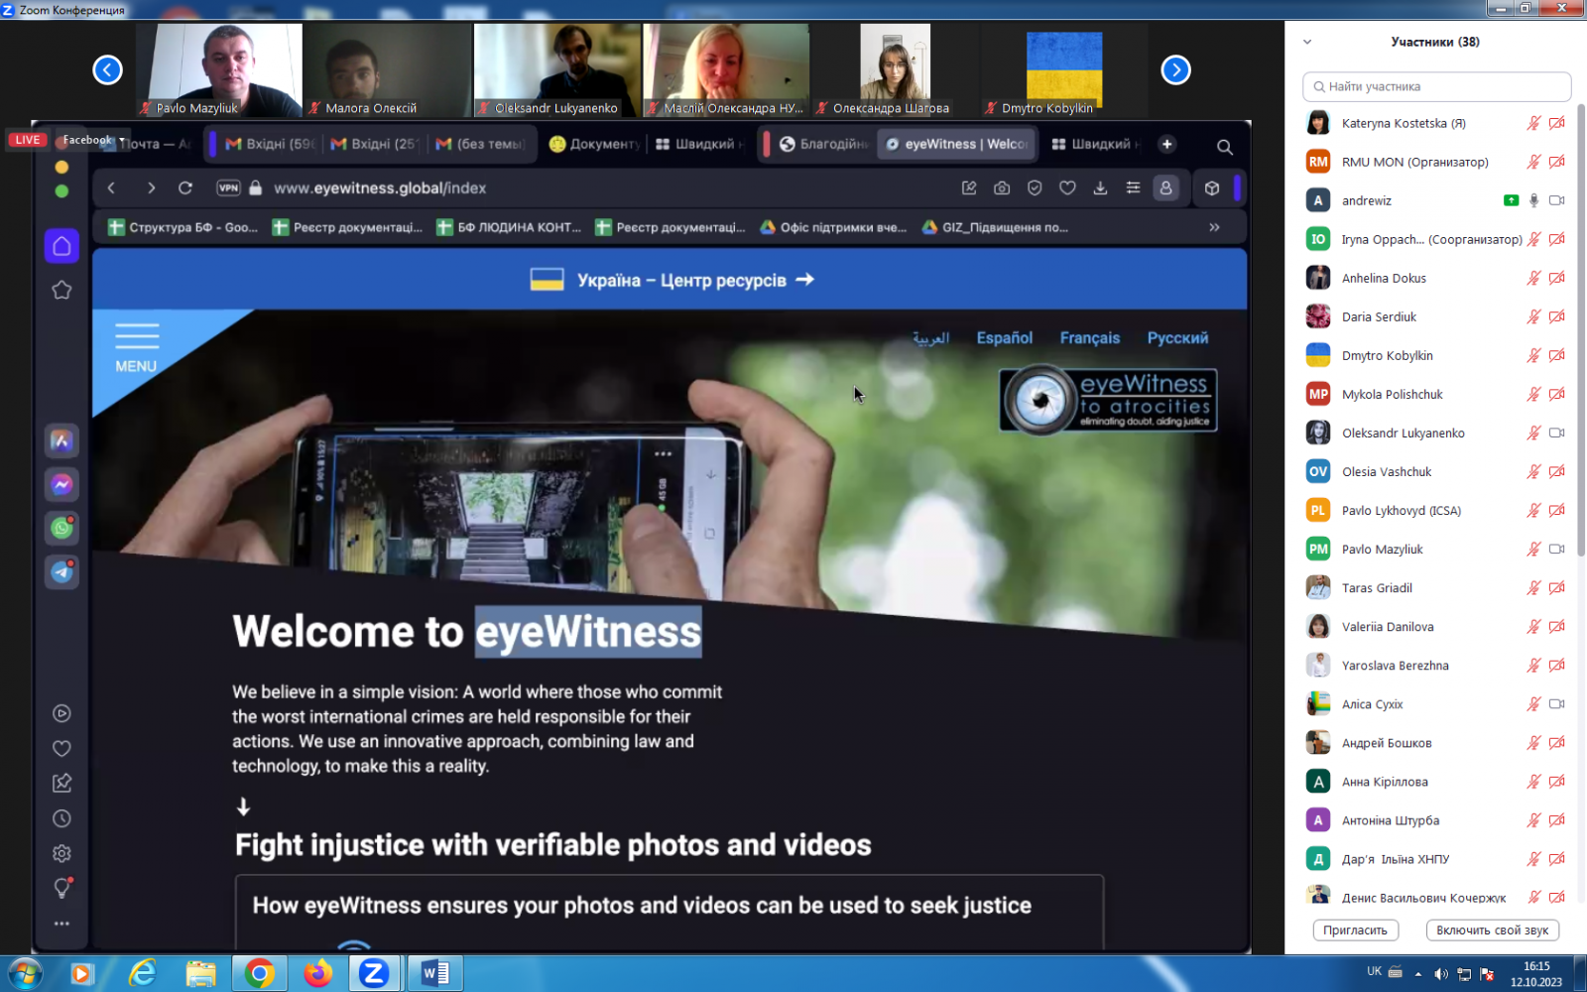Image resolution: width=1587 pixels, height=992 pixels.
Task: Open the MENU hamburger on eyeWitness
Action: point(136,348)
